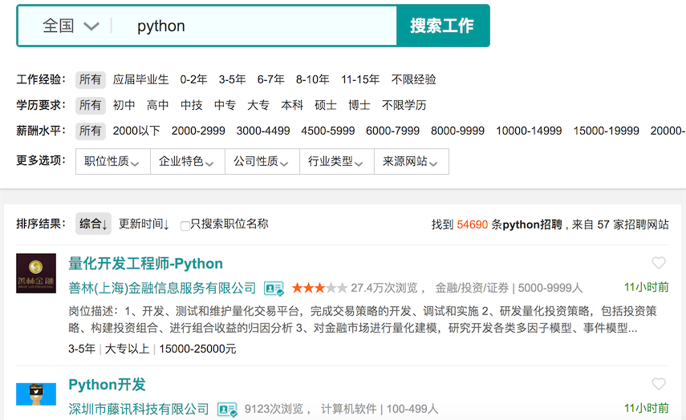Click the 藤讯科技 company logo thumbnail

(x=36, y=395)
